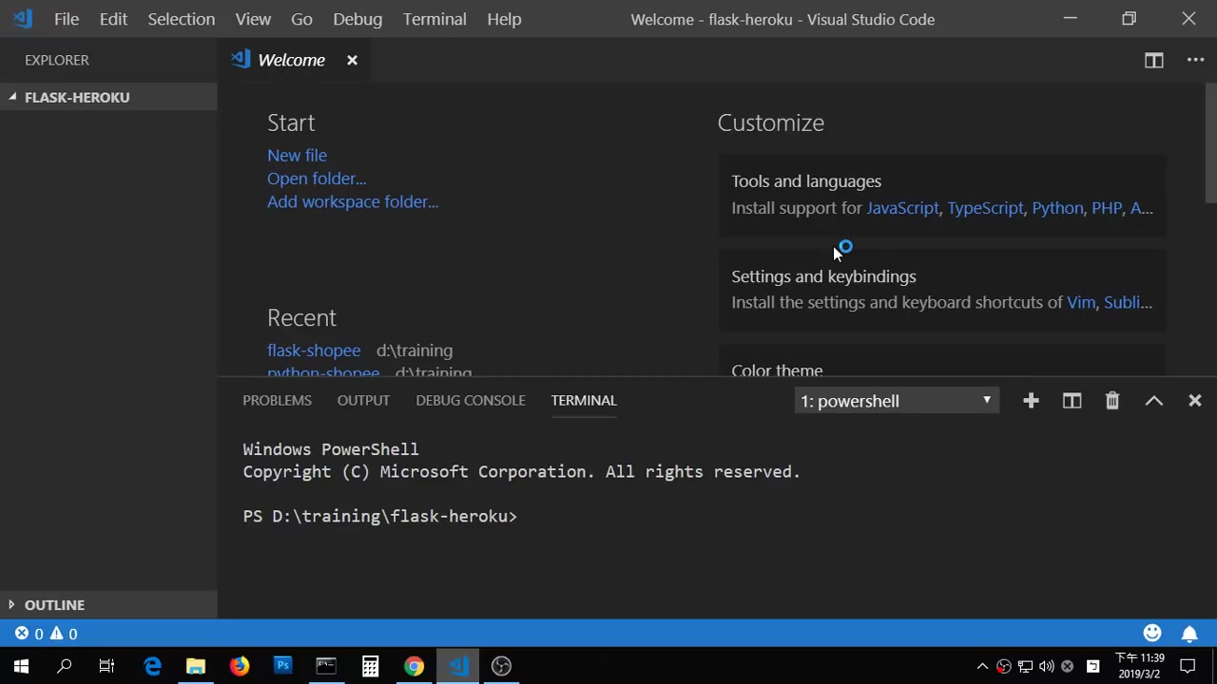This screenshot has width=1217, height=684.
Task: Open Firefox from taskbar
Action: click(239, 666)
